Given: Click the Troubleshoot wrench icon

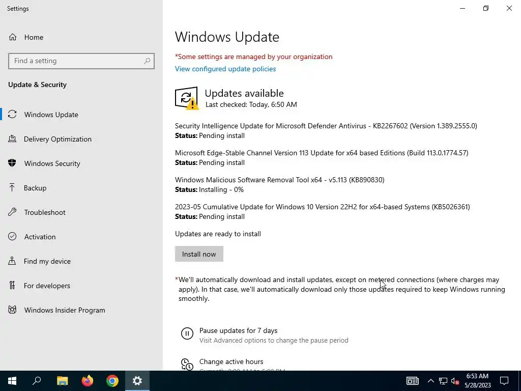Looking at the screenshot, I should (12, 212).
